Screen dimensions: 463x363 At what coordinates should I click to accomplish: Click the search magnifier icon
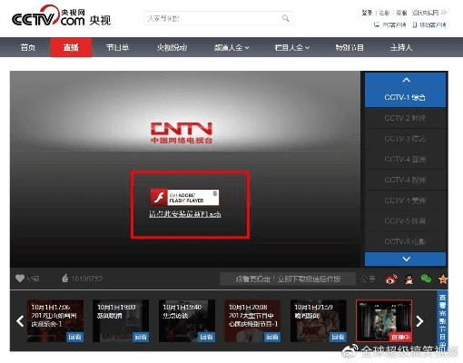285,18
